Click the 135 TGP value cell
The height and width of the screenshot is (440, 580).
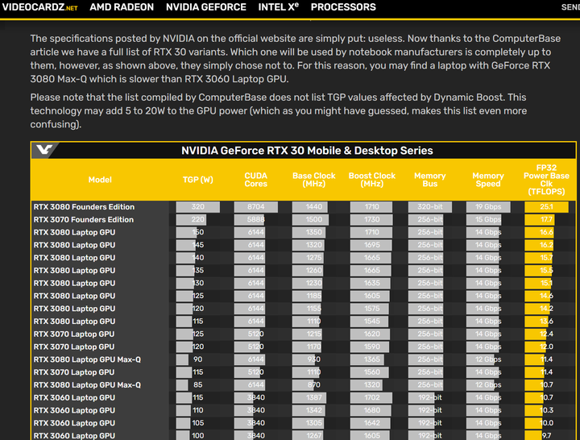(198, 271)
